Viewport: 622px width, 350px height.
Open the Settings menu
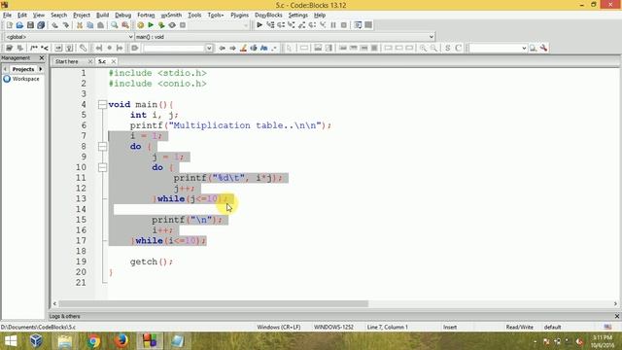[x=298, y=16]
